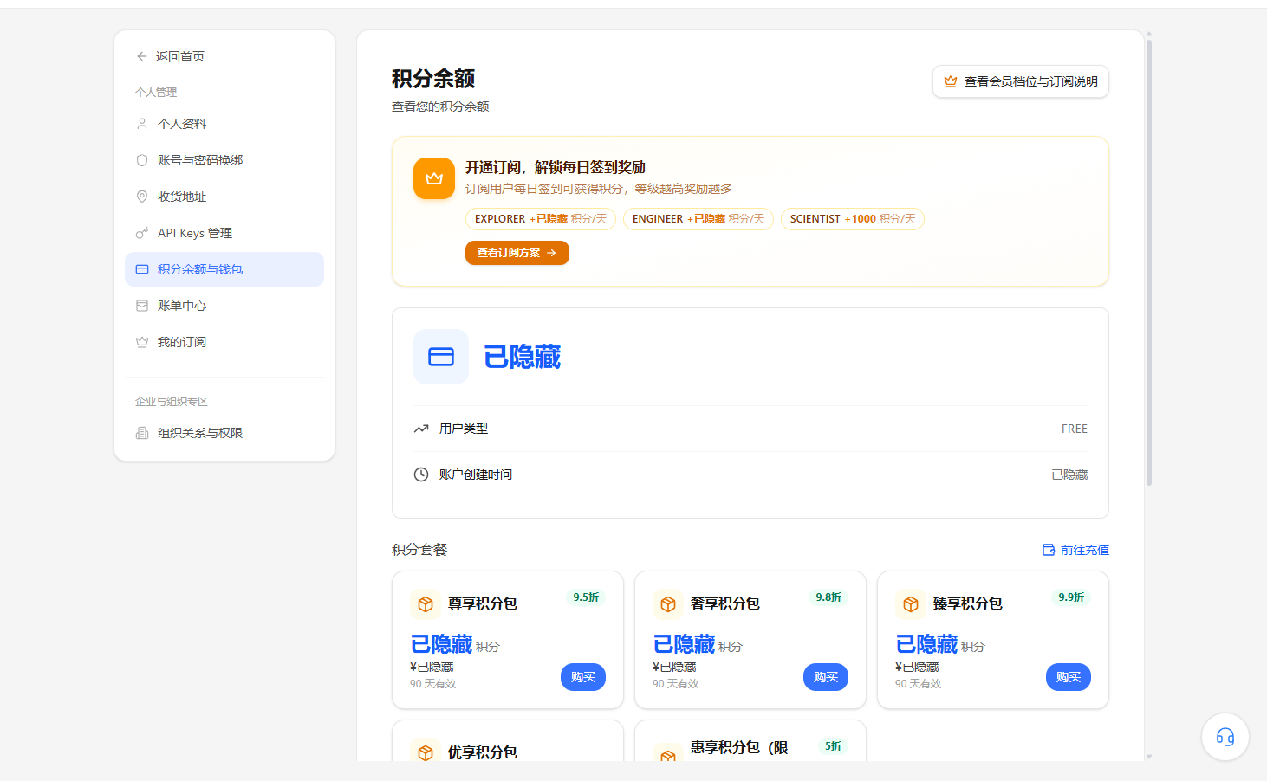The height and width of the screenshot is (781, 1267).
Task: Click the person icon beside 个人资料
Action: [142, 124]
